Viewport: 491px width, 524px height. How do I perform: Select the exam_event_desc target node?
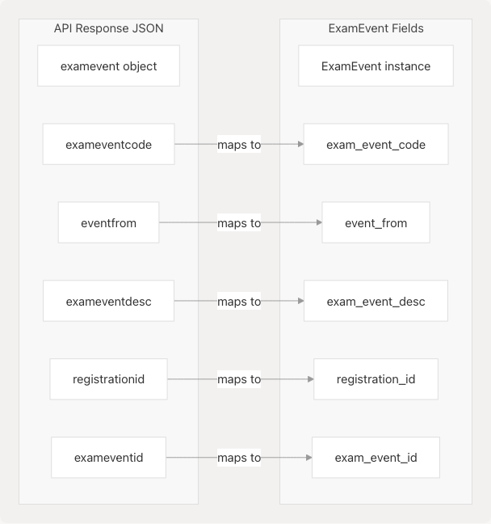click(x=376, y=302)
